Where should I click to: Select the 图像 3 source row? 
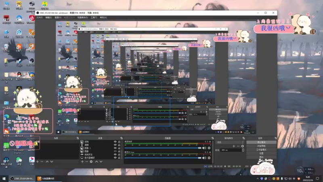pos(100,148)
